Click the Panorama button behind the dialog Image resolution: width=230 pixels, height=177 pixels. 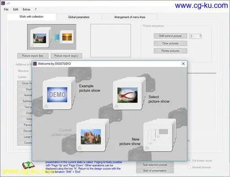(x=25, y=125)
